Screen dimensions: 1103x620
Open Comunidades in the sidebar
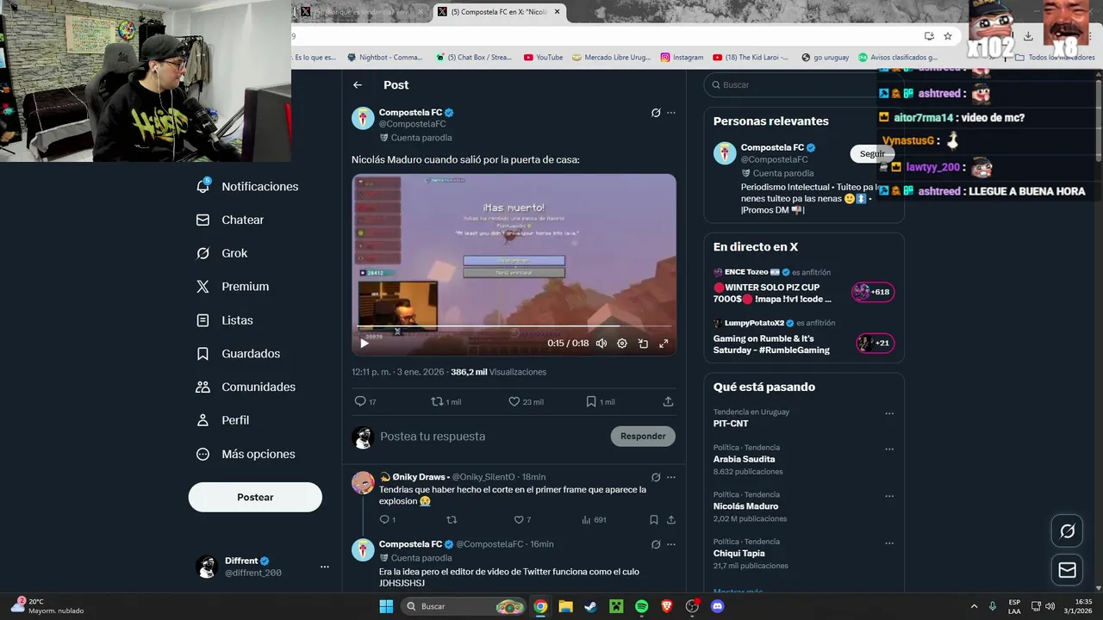(246, 387)
